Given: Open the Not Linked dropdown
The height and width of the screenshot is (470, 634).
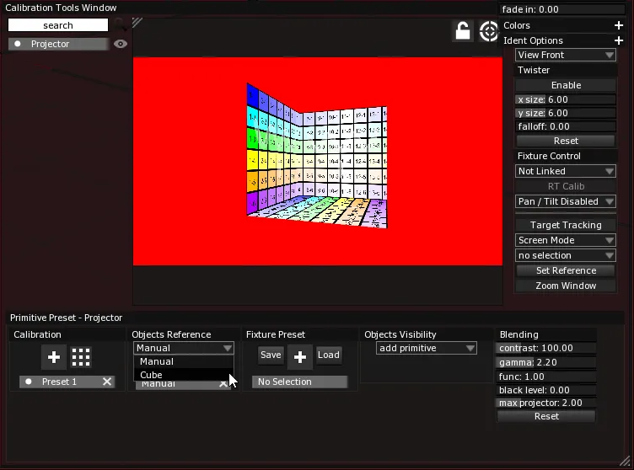Looking at the screenshot, I should (x=565, y=171).
